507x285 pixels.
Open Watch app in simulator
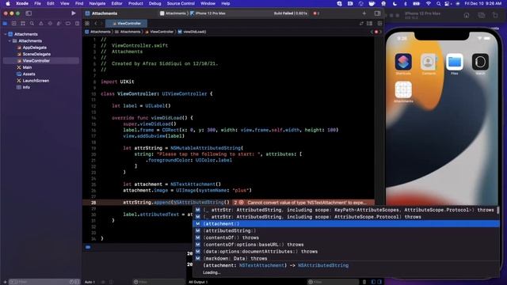(480, 62)
